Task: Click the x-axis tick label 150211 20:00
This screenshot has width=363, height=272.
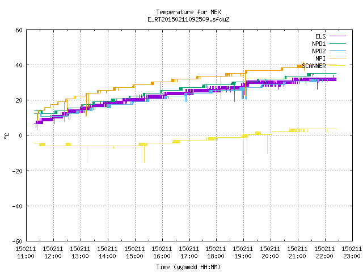Action: pos(270,253)
